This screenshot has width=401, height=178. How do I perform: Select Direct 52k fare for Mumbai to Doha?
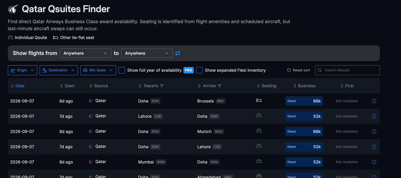pos(304,162)
